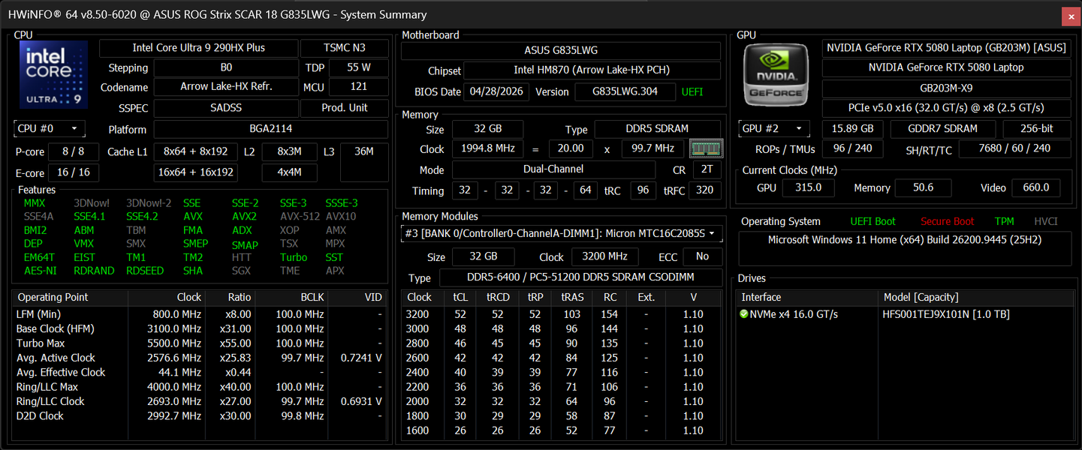1082x450 pixels.
Task: Click the Interface column header in Drives
Action: [x=761, y=297]
